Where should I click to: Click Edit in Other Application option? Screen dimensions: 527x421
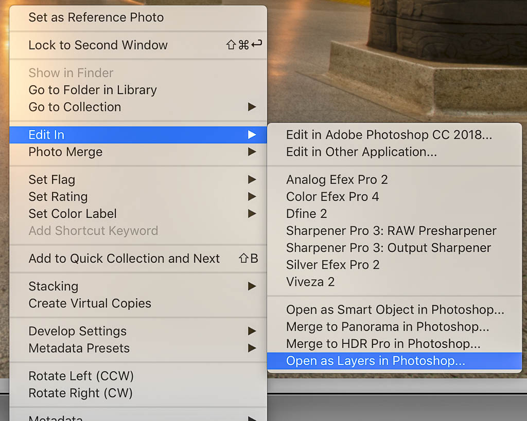click(361, 152)
